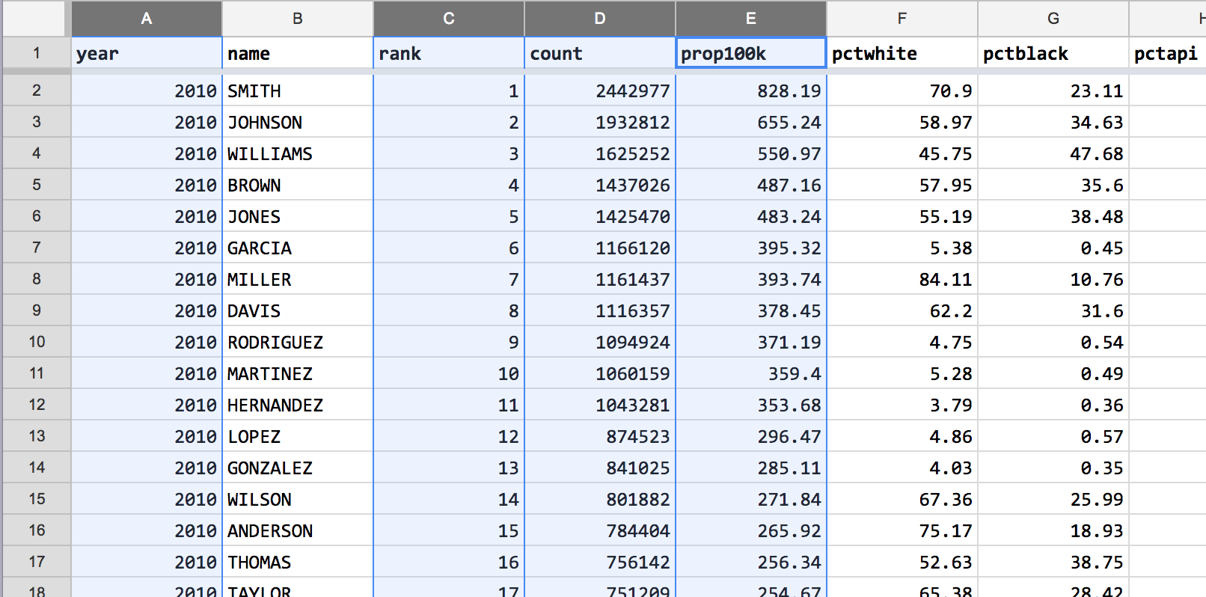The width and height of the screenshot is (1206, 597).
Task: Select column E header
Action: coord(751,18)
